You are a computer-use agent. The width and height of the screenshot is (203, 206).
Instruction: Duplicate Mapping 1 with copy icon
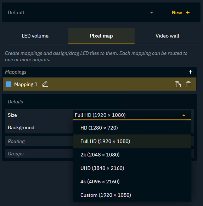(178, 84)
